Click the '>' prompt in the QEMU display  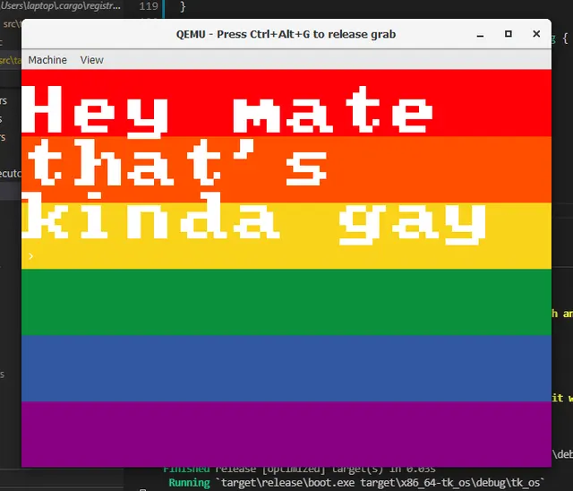click(31, 256)
